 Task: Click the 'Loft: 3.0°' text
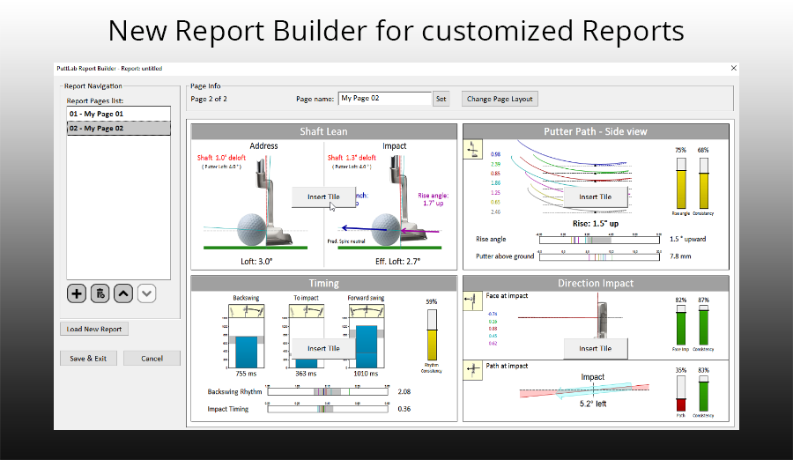(x=256, y=262)
